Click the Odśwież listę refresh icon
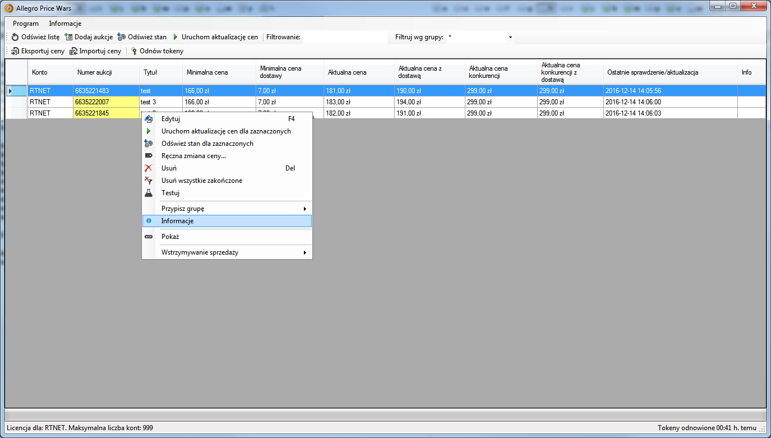 pos(15,37)
